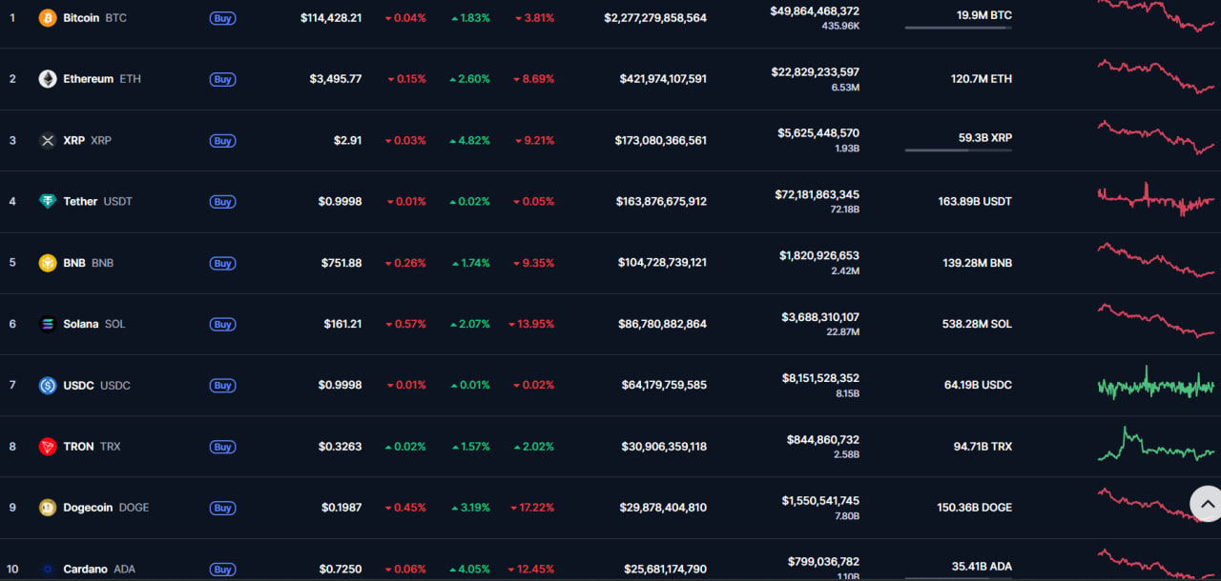This screenshot has height=581, width=1221.
Task: Click XRP price $2.91
Action: pyautogui.click(x=348, y=140)
